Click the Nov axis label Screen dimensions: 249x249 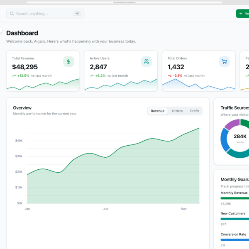183,209
